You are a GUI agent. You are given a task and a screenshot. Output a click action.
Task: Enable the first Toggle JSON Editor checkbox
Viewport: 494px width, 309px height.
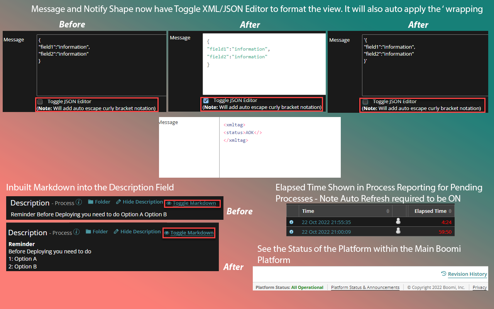pos(40,102)
